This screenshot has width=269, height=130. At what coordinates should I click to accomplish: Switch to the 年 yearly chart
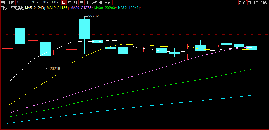click(x=87, y=2)
